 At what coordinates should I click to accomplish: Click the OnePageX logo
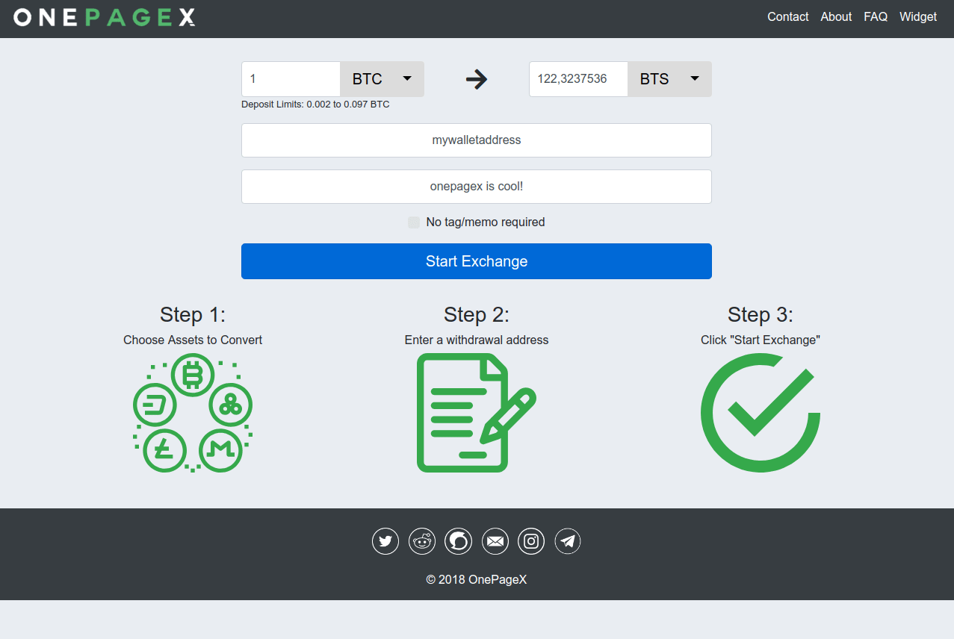tap(105, 17)
